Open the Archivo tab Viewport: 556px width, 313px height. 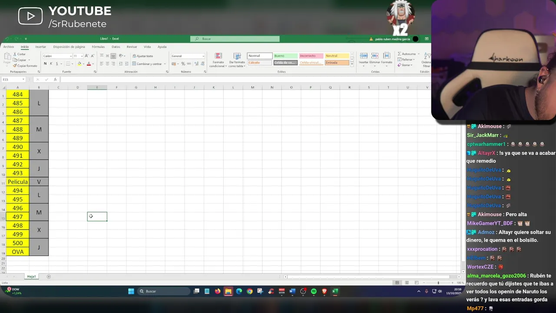tap(8, 47)
